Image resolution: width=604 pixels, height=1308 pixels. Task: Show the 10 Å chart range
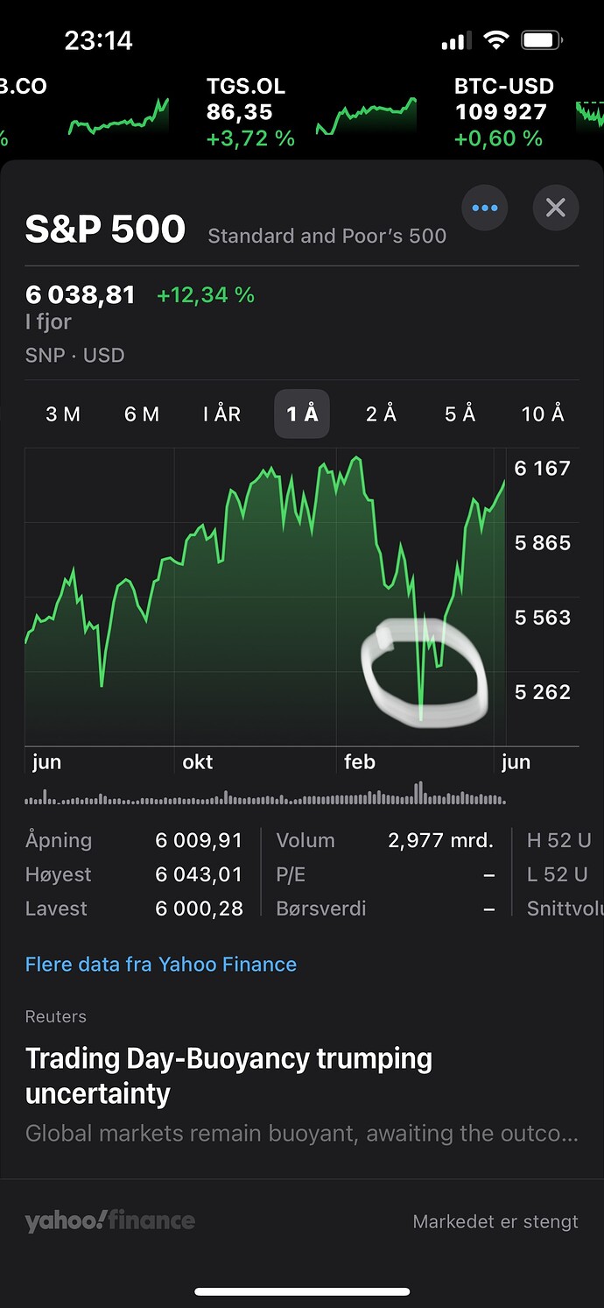point(543,414)
